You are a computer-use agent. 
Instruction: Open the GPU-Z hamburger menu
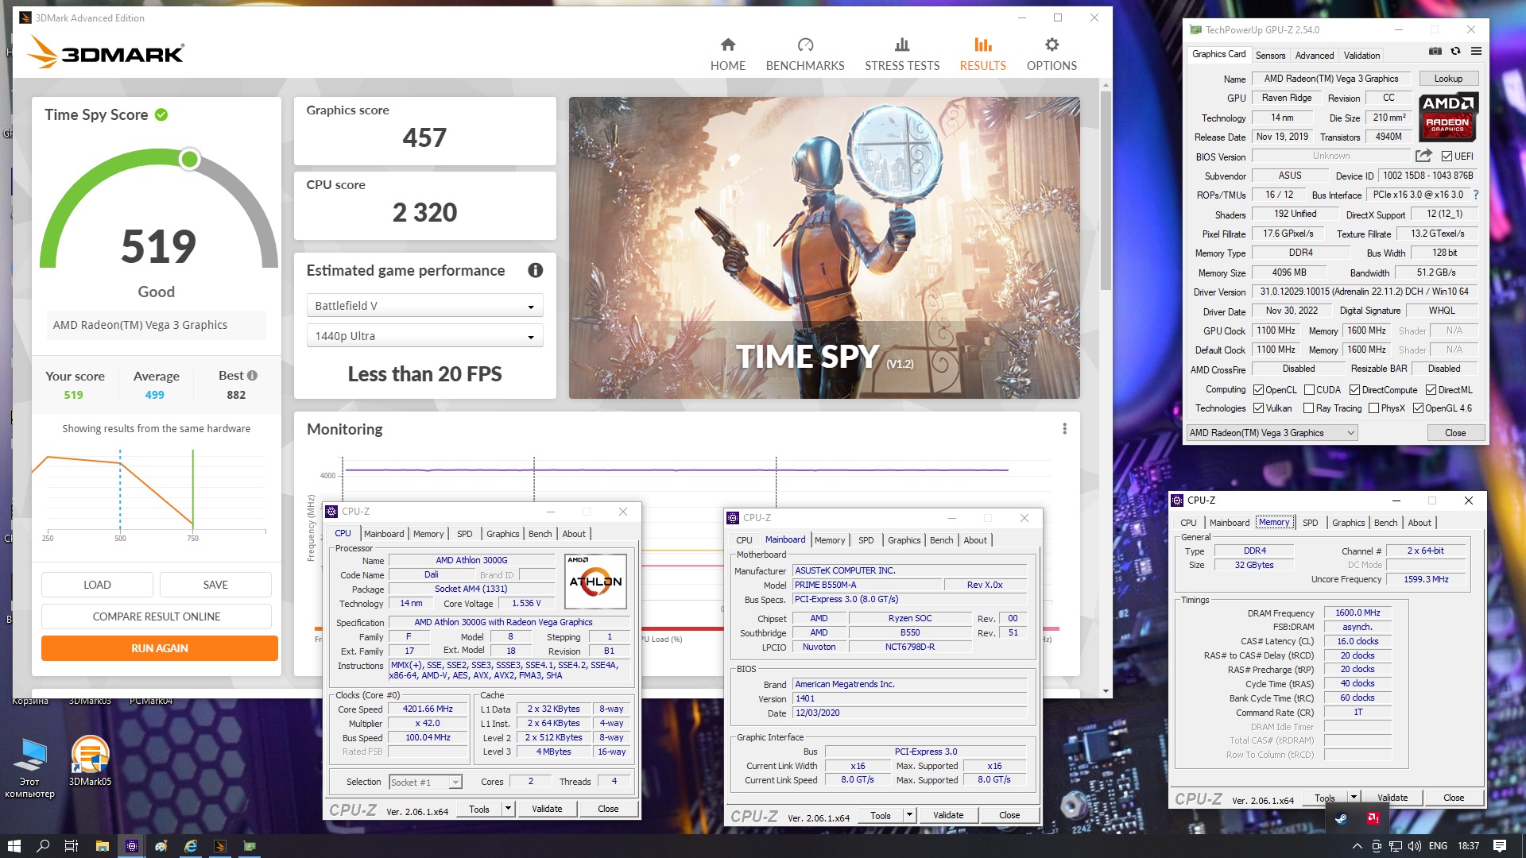click(x=1476, y=51)
